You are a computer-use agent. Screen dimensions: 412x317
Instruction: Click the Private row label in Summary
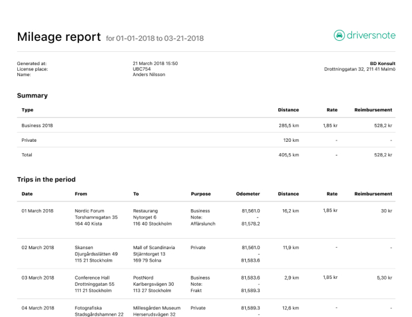click(29, 140)
